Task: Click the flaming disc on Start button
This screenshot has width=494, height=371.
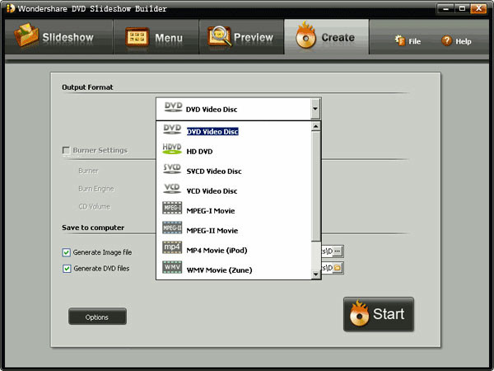Action: [360, 313]
